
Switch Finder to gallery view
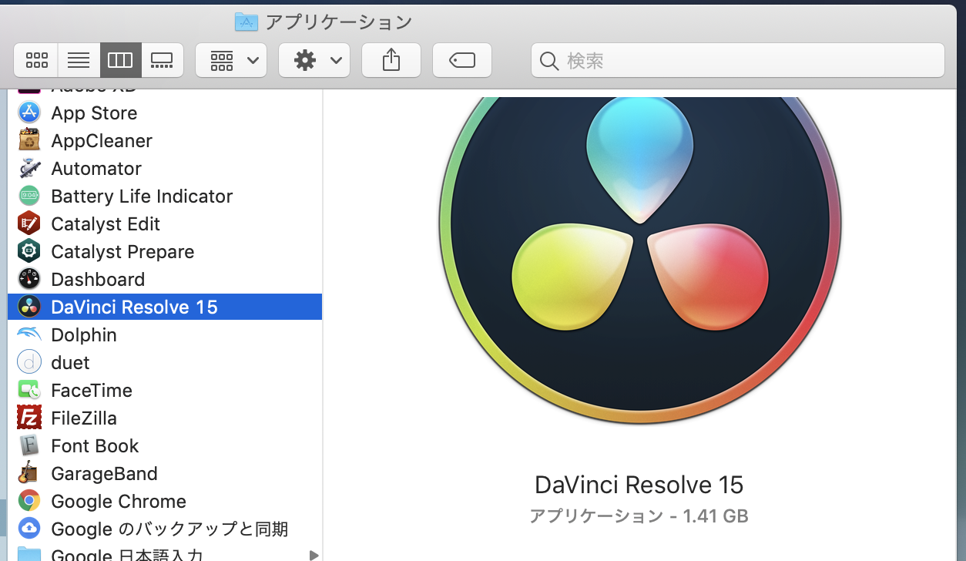click(162, 60)
